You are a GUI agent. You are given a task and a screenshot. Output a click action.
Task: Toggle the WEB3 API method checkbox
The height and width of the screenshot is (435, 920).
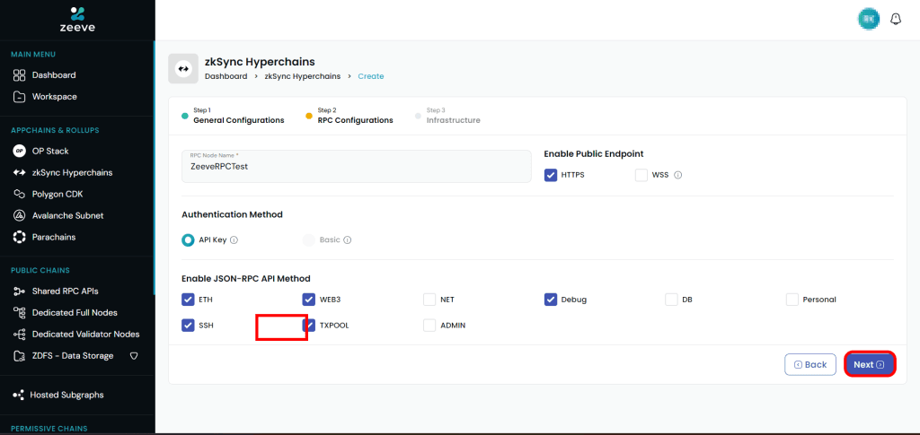pos(309,300)
